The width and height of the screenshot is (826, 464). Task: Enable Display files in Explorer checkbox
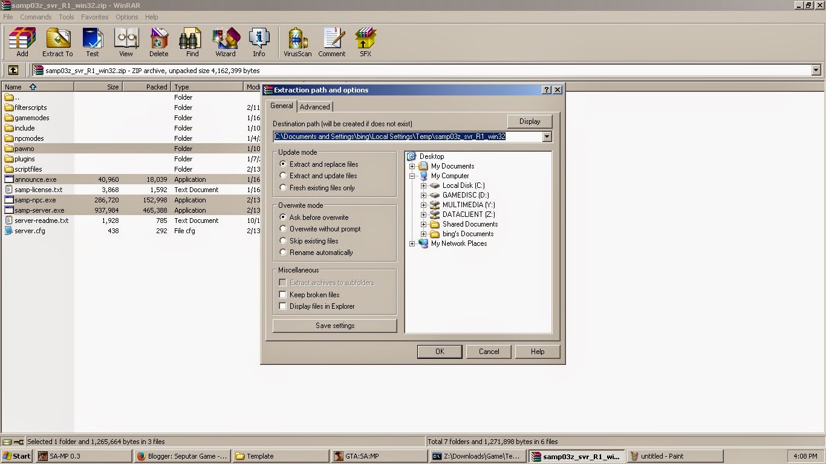tap(282, 306)
